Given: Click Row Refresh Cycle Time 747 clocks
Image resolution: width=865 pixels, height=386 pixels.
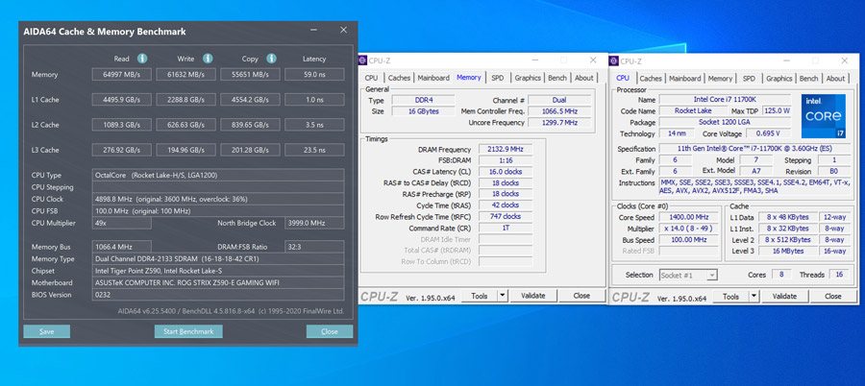Looking at the screenshot, I should (x=506, y=216).
